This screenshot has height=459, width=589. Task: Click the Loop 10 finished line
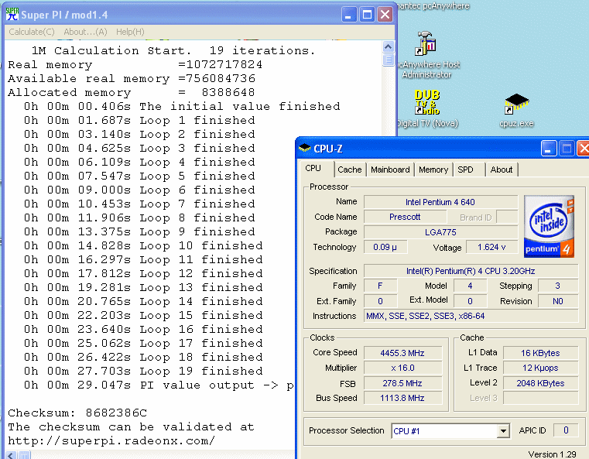[143, 245]
